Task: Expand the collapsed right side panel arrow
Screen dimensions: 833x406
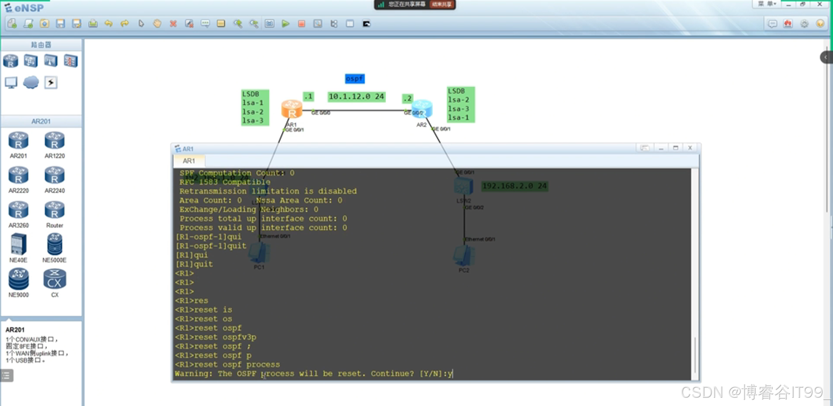Action: click(x=826, y=57)
